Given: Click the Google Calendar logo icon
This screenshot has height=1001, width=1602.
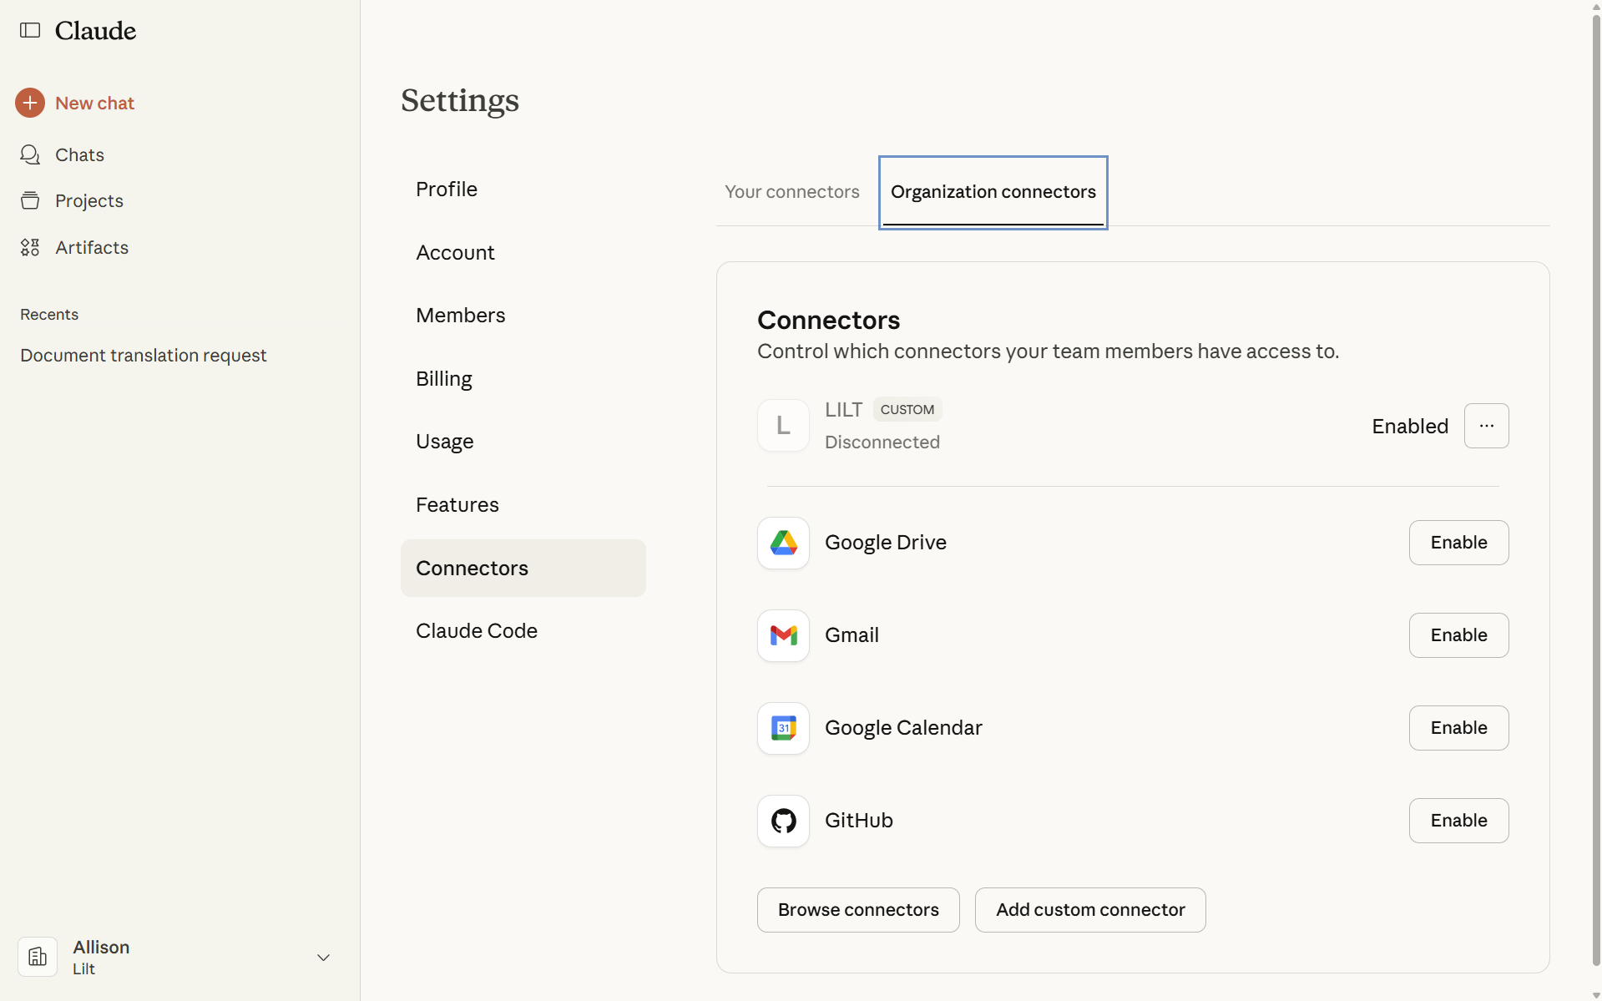Looking at the screenshot, I should tap(783, 728).
